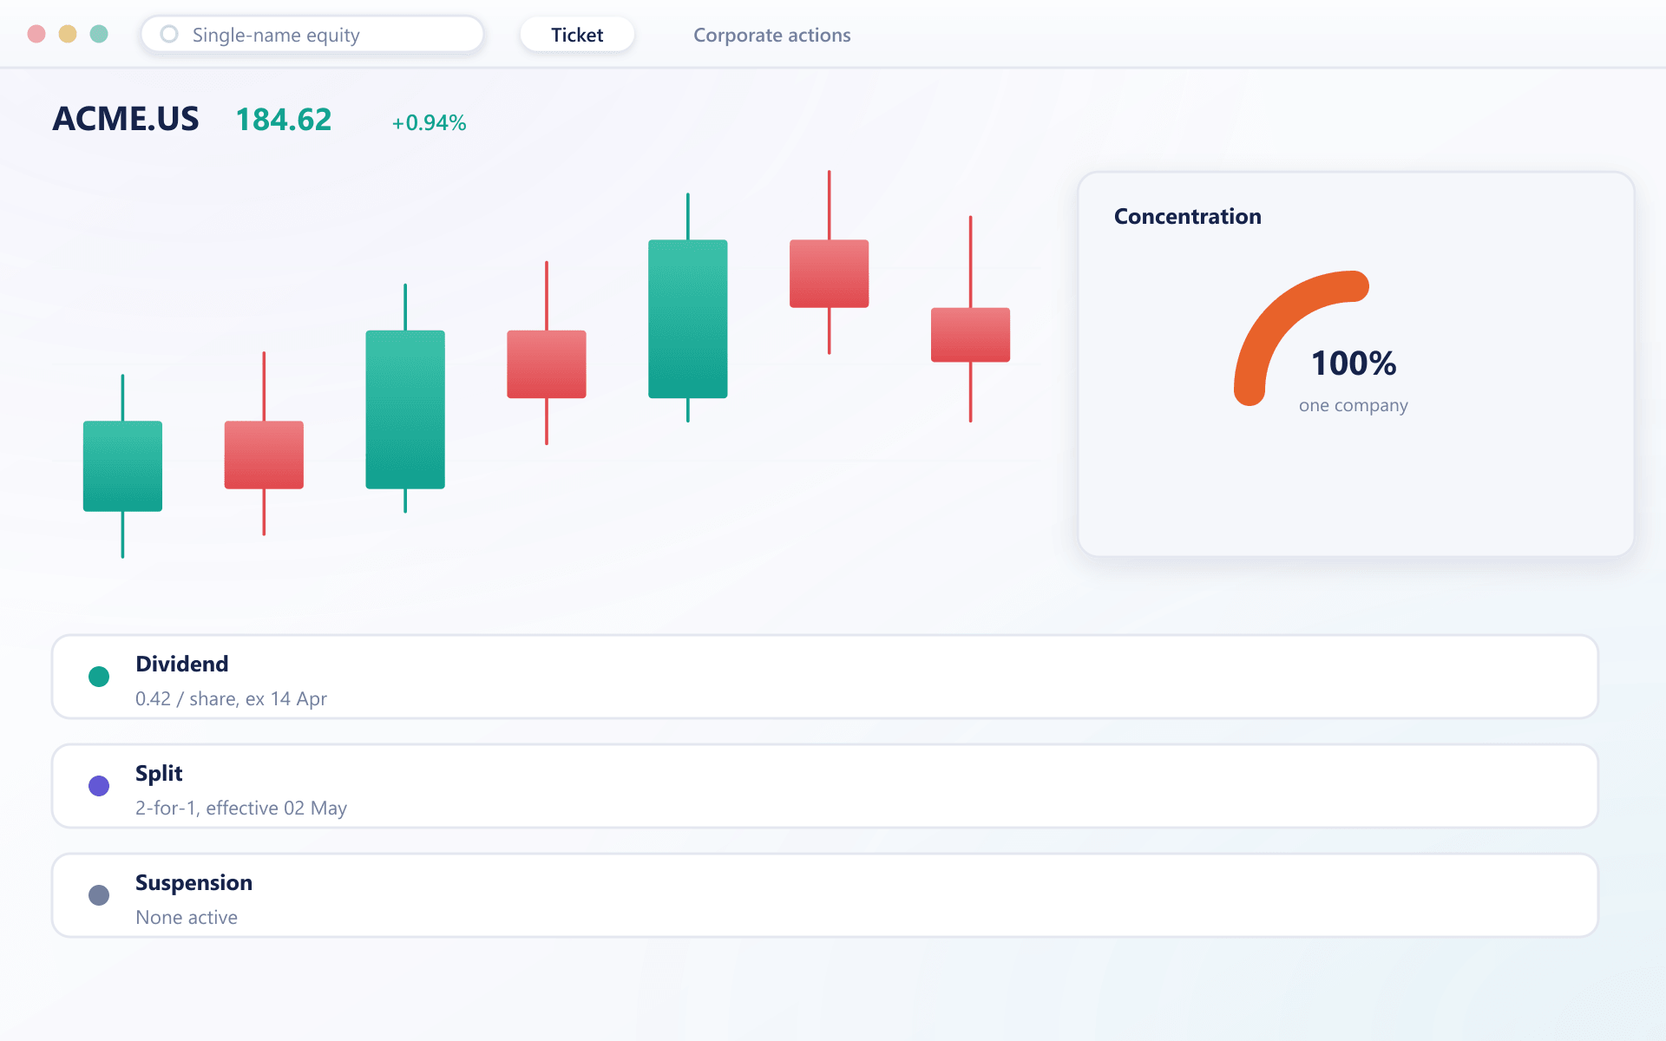Click the gray Suspension status dot
The height and width of the screenshot is (1041, 1666).
tap(99, 895)
